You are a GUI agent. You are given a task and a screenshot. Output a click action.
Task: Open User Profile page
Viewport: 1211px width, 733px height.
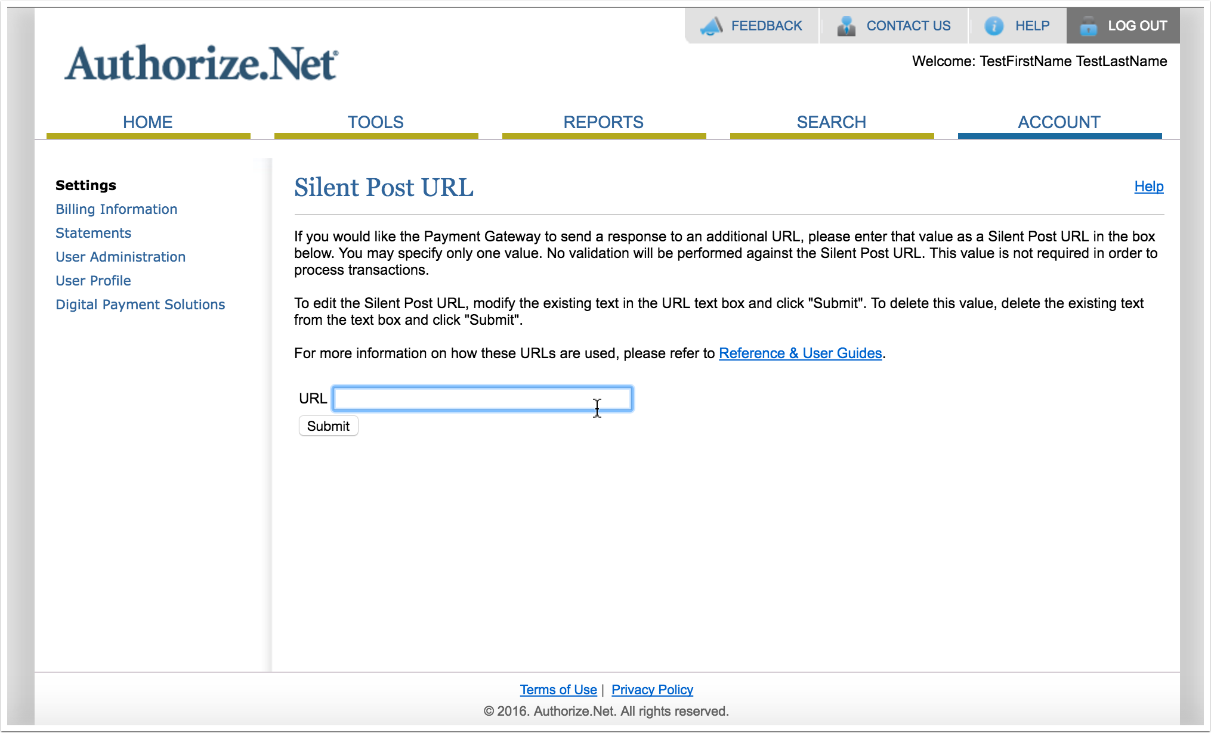(x=93, y=281)
